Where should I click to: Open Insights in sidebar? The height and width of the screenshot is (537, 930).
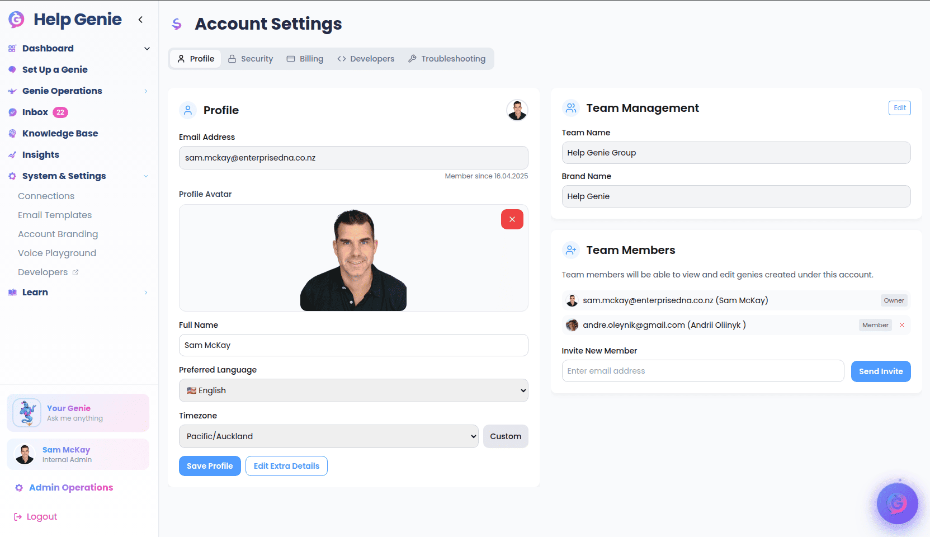(41, 155)
